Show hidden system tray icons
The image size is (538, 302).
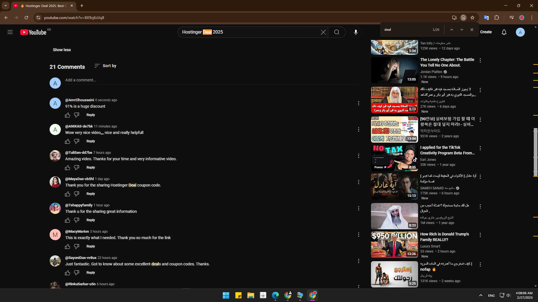(x=481, y=295)
